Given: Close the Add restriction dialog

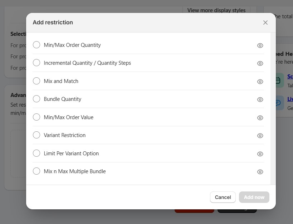Looking at the screenshot, I should pos(265,22).
